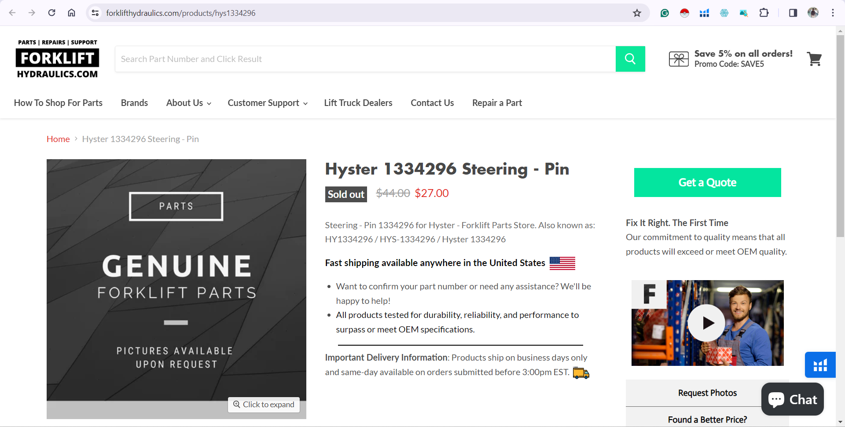Screen dimensions: 845x427
Task: Click the scrollbar up arrow
Action: pyautogui.click(x=840, y=31)
